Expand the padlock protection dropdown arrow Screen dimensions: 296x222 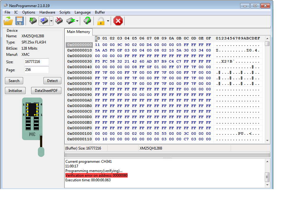(x=108, y=21)
